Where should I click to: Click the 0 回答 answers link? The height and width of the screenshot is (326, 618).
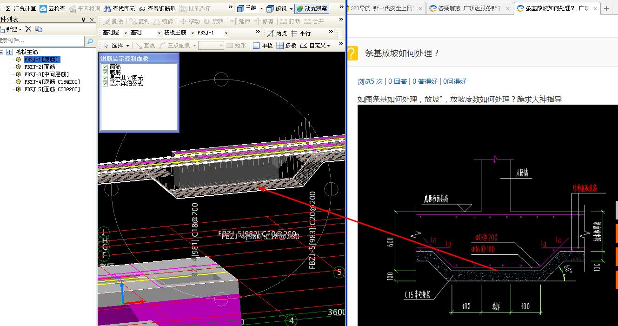(x=398, y=81)
